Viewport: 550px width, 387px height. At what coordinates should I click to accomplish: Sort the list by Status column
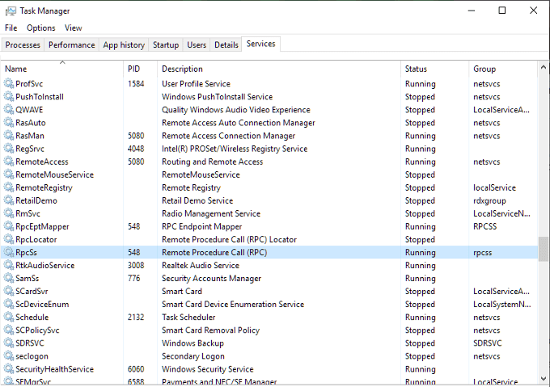(x=416, y=69)
